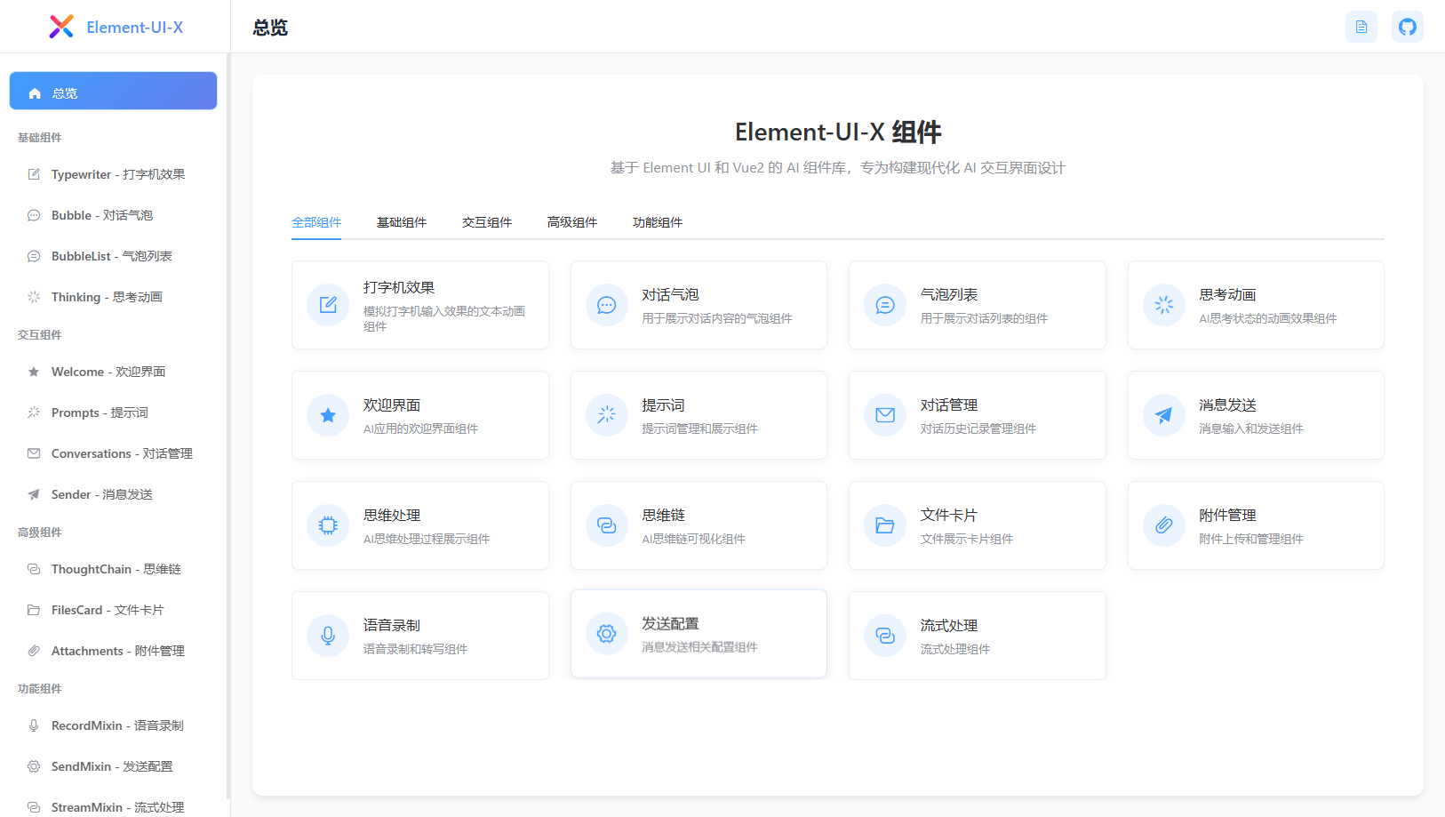Click the typewriter edit icon on 打字机效果 card
The image size is (1445, 817).
coord(328,305)
